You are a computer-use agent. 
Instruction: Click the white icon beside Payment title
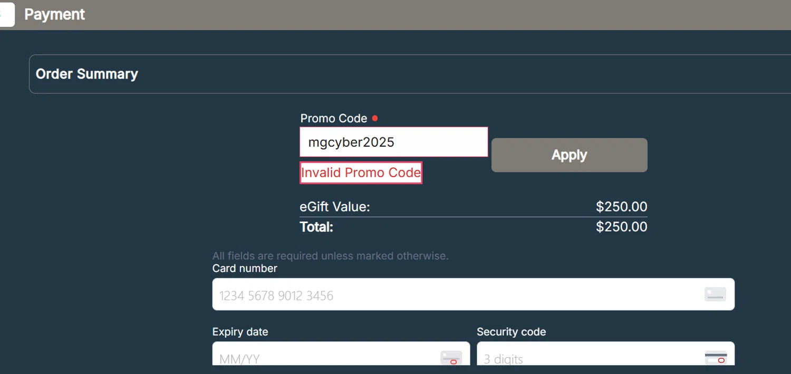coord(7,14)
